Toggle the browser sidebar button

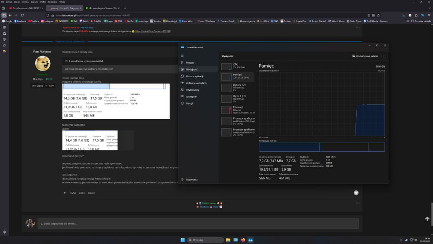4,15
